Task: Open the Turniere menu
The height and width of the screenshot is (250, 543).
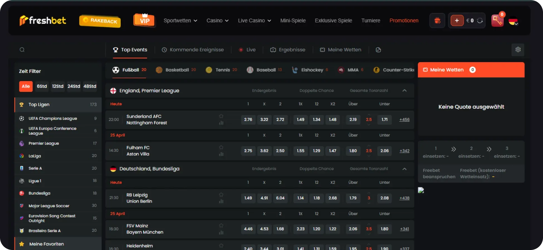Action: pos(371,21)
